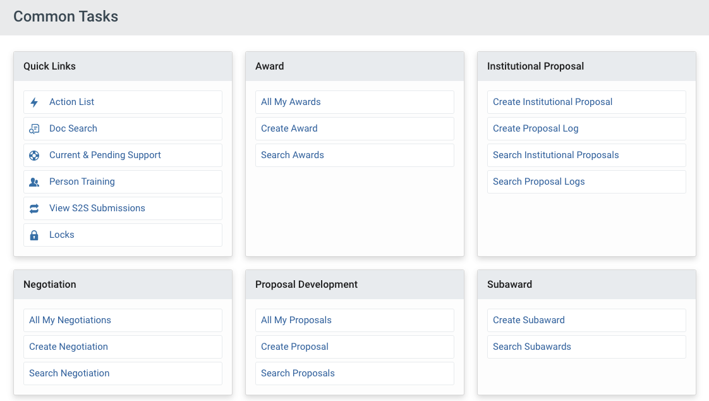This screenshot has width=709, height=401.
Task: Select Create Negotiation
Action: click(68, 347)
